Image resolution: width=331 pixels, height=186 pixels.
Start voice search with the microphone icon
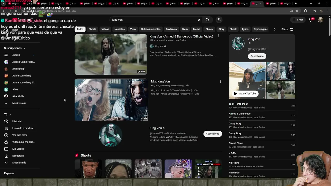click(219, 20)
